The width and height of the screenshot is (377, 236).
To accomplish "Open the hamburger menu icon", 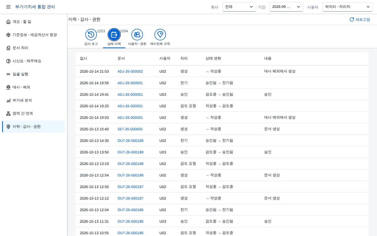I will click(x=8, y=7).
